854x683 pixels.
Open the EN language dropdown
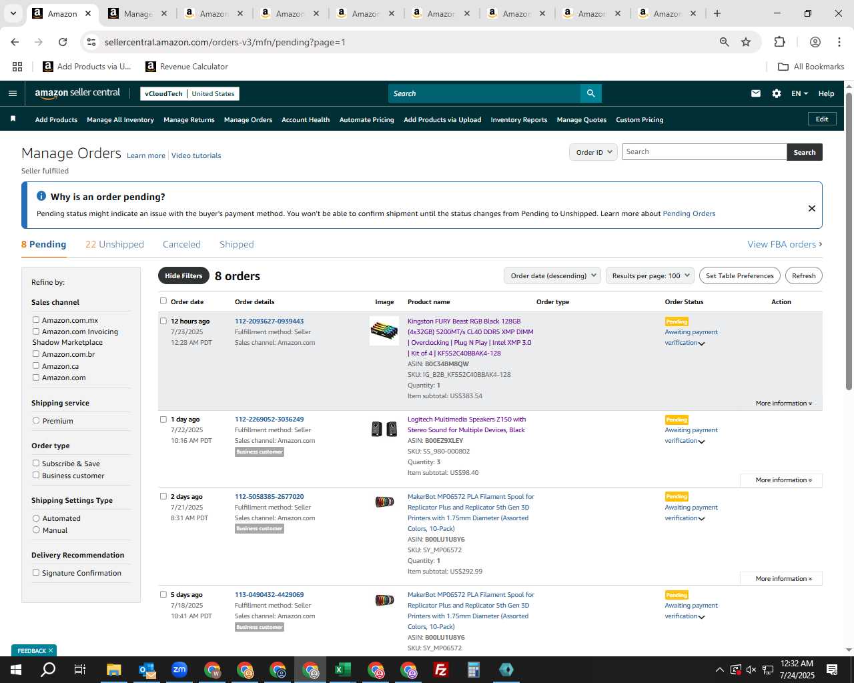(799, 93)
